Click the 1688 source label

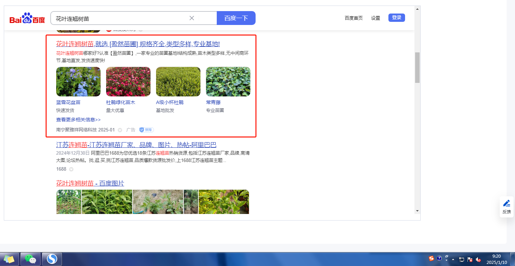pos(61,169)
